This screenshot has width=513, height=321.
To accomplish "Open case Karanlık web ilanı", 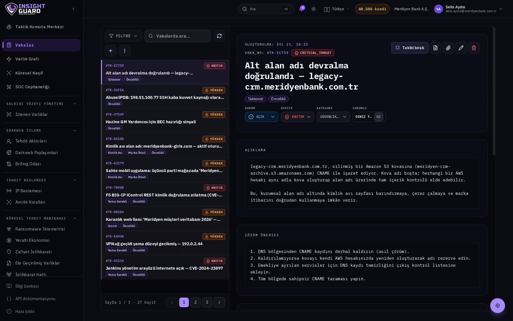I will point(165,219).
